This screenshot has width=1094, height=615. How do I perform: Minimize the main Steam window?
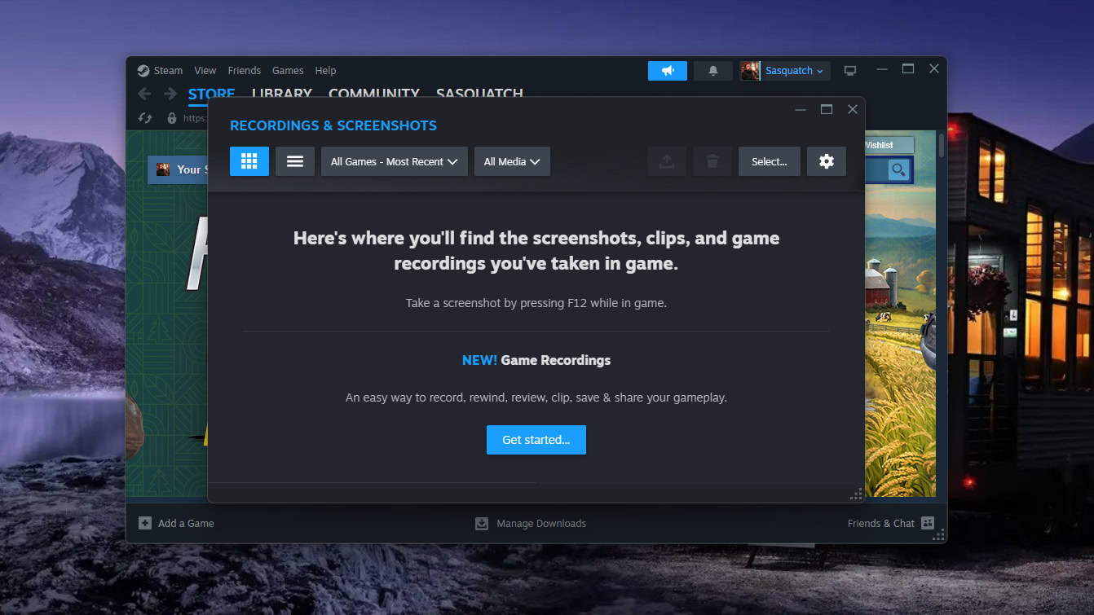point(882,69)
